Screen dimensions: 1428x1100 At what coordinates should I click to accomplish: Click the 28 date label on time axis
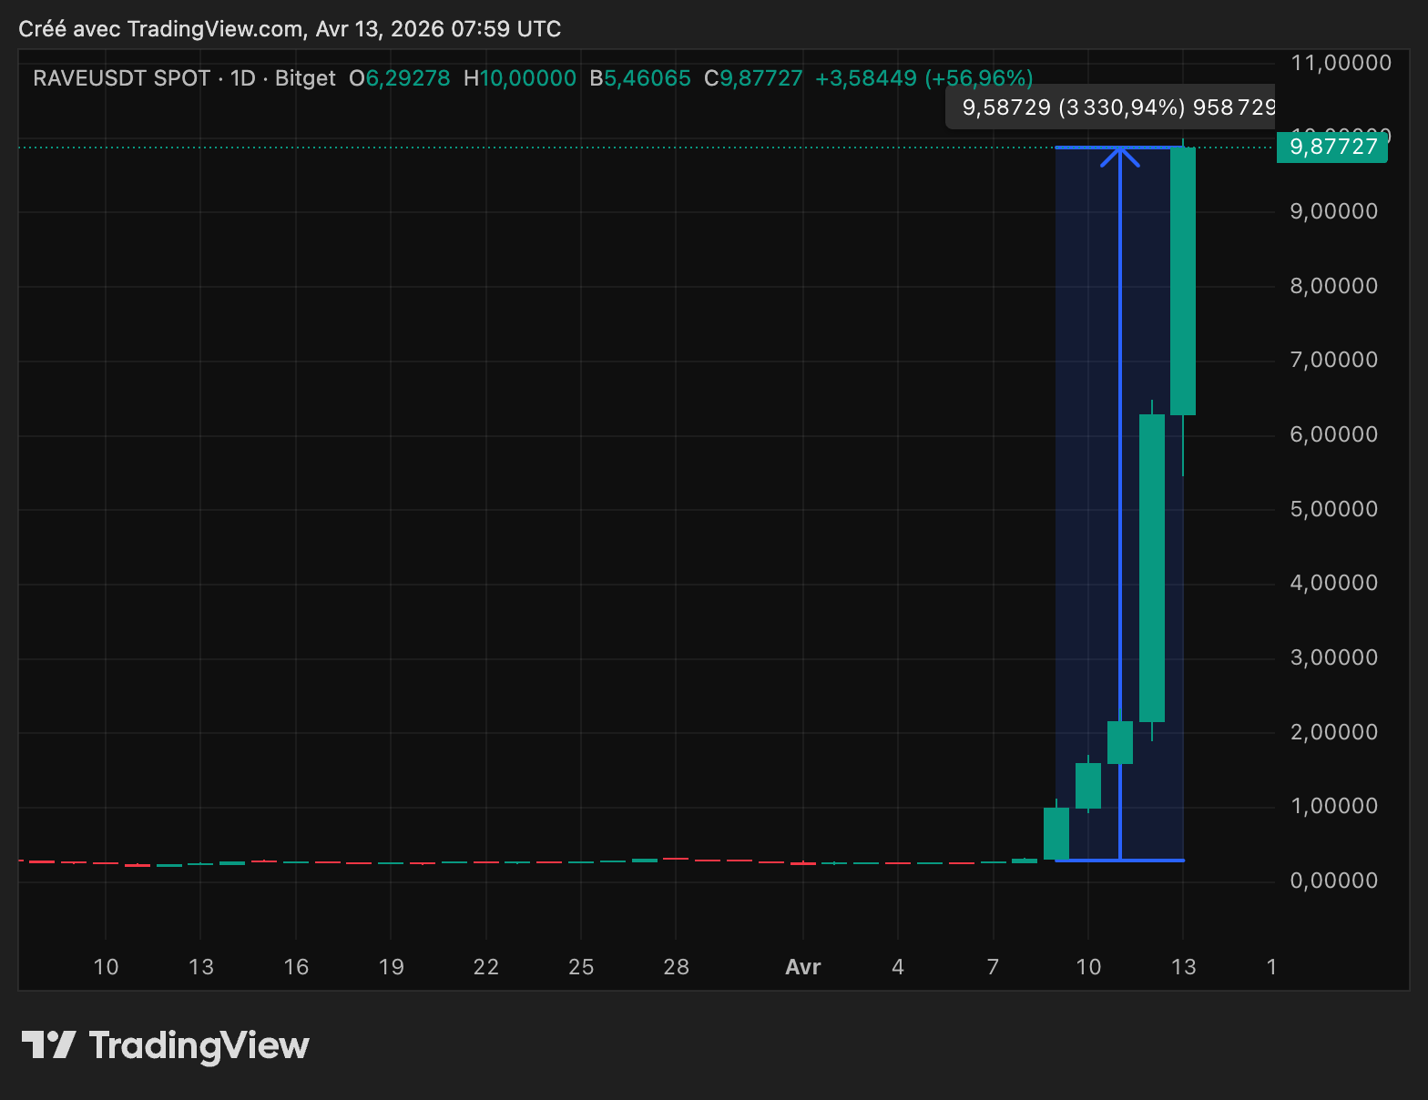[676, 967]
